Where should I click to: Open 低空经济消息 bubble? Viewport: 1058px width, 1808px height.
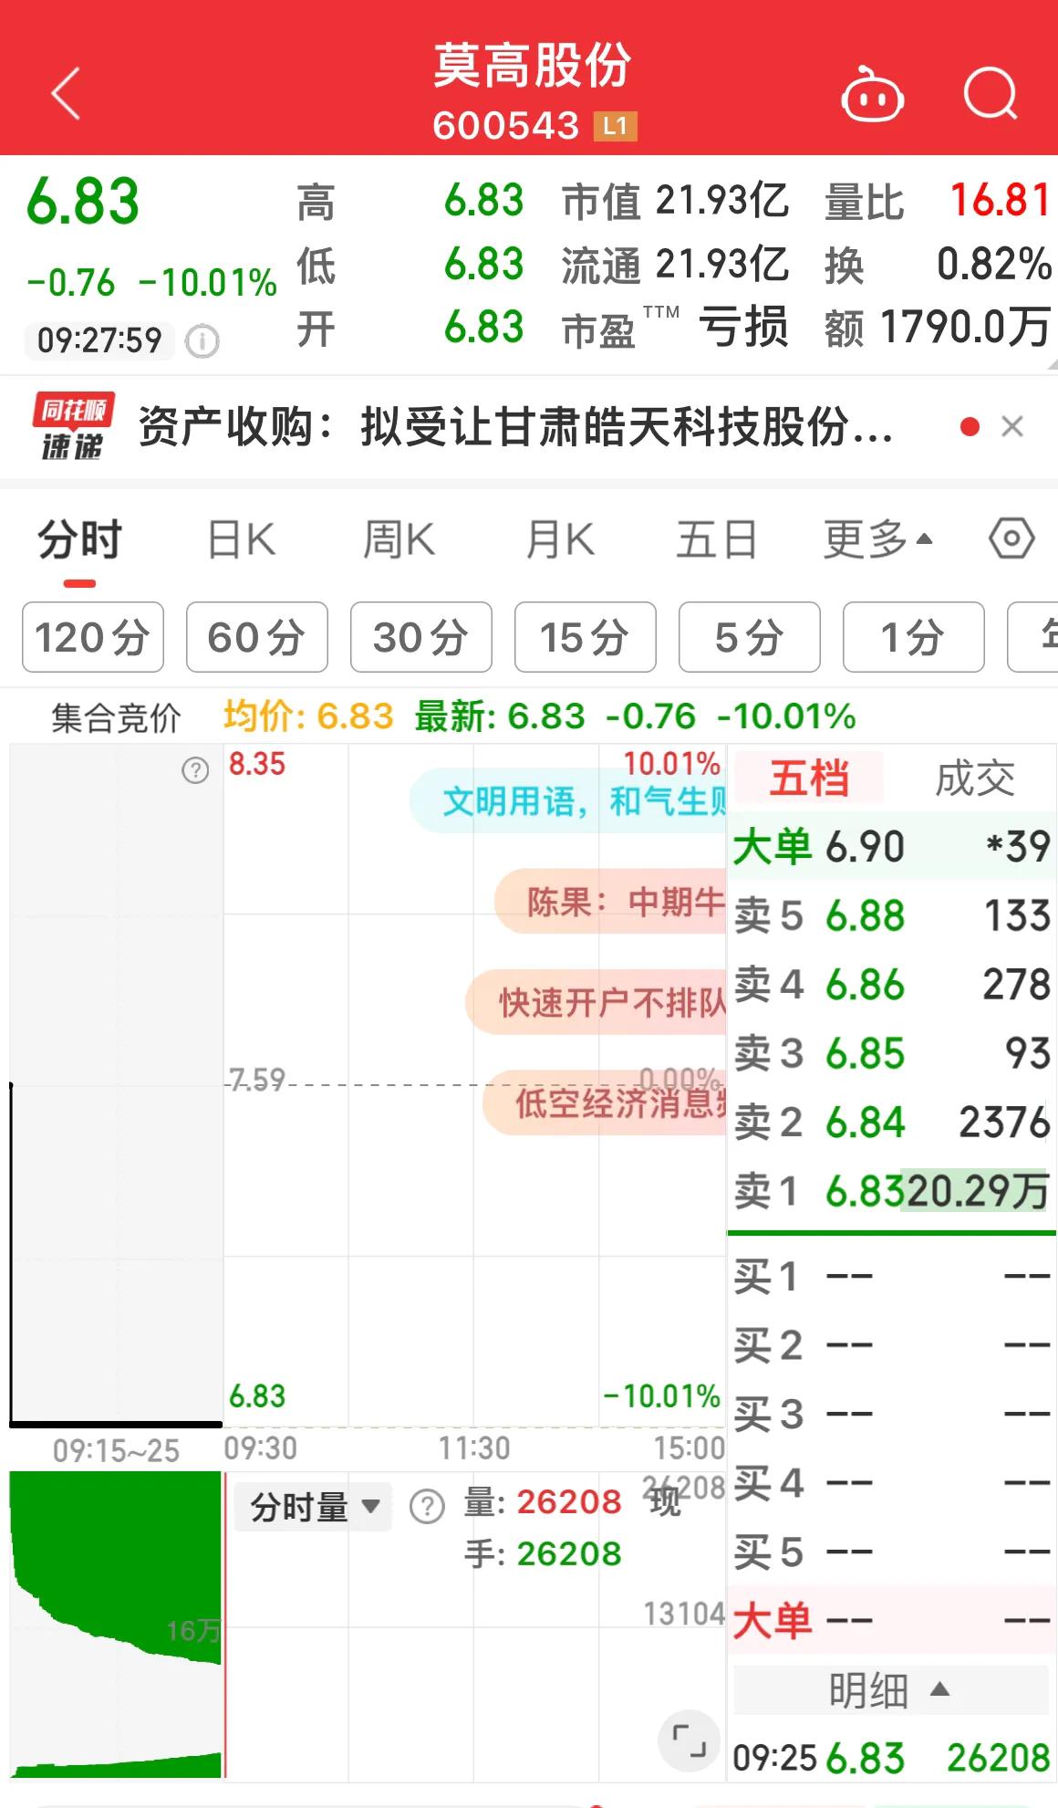click(x=605, y=1103)
